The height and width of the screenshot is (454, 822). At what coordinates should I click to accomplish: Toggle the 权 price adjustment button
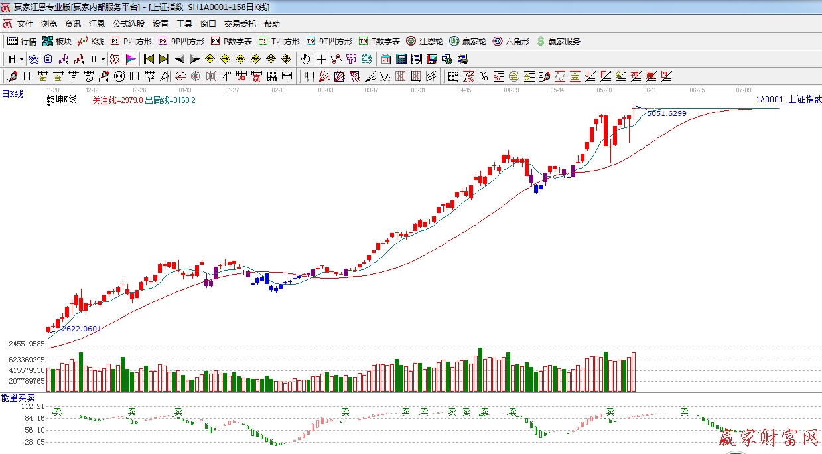(114, 59)
